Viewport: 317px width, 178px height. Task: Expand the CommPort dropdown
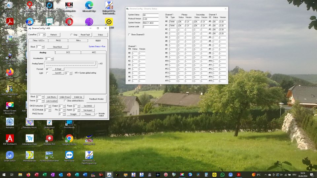click(x=44, y=35)
